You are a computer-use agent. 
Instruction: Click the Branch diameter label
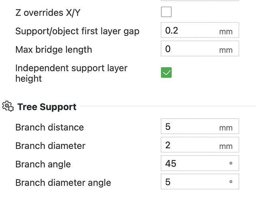[50, 146]
